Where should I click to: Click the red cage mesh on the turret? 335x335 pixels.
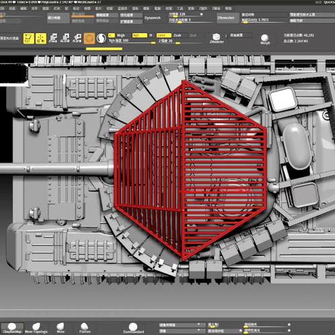coord(191,171)
